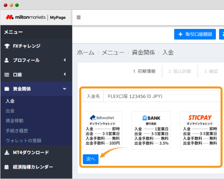Viewport: 224px width, 179px height.
Task: Toggle the hamburger menu icon
Action: (79, 17)
